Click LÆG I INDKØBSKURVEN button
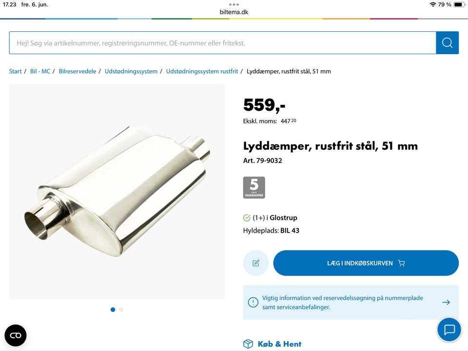The width and height of the screenshot is (468, 351). 366,263
